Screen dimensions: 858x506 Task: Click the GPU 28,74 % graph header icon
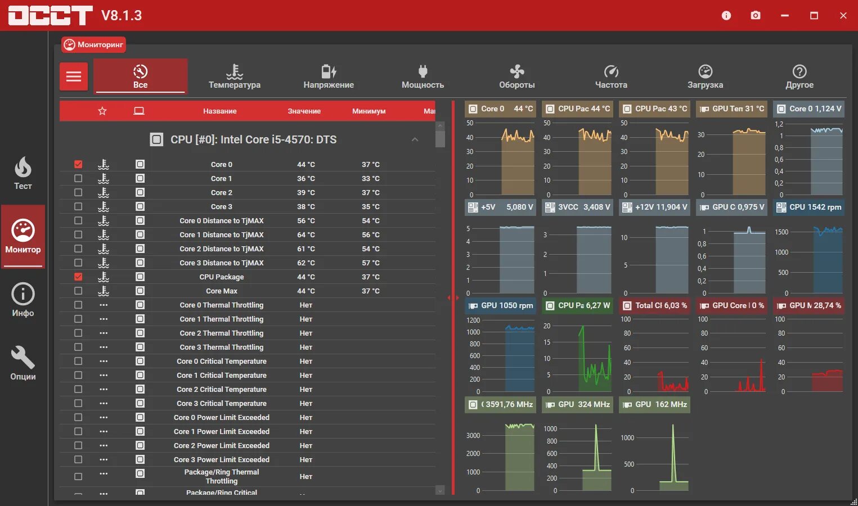point(781,306)
